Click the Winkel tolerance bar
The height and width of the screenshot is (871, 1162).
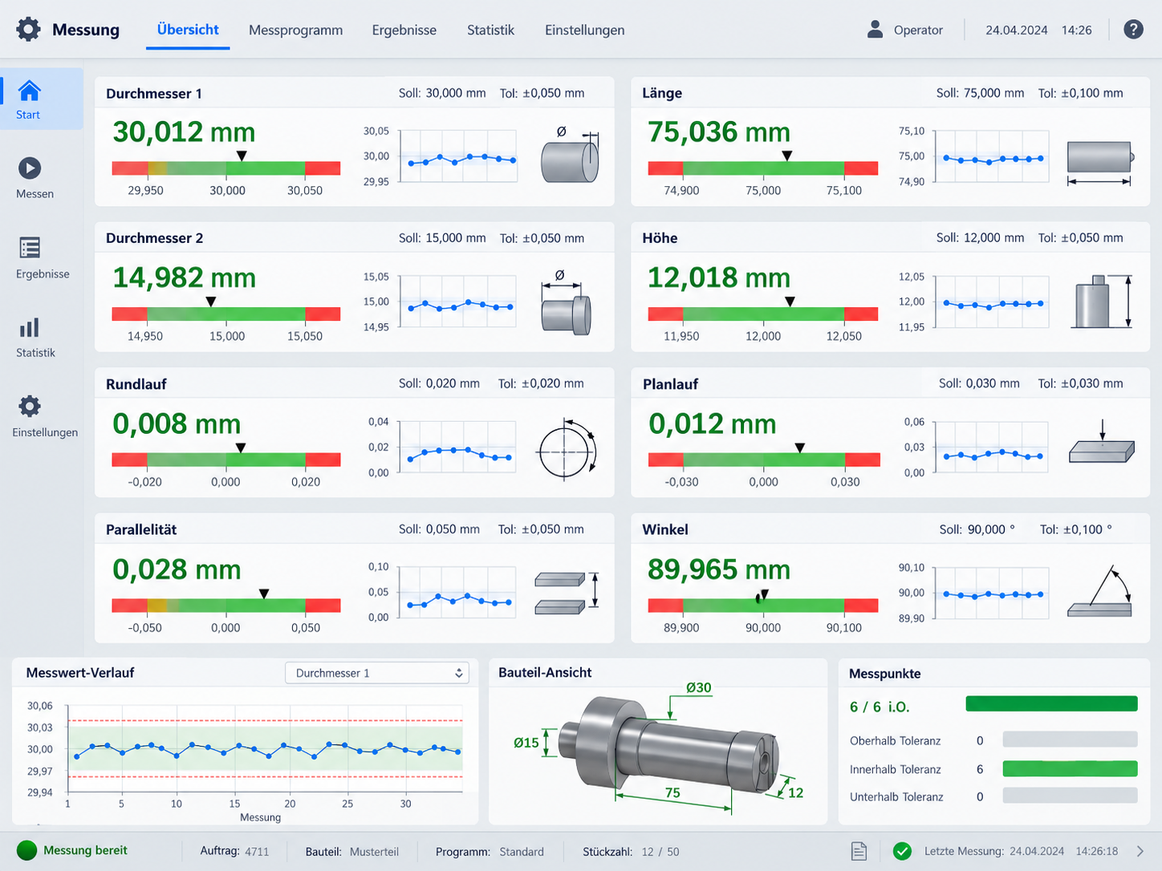pos(763,606)
